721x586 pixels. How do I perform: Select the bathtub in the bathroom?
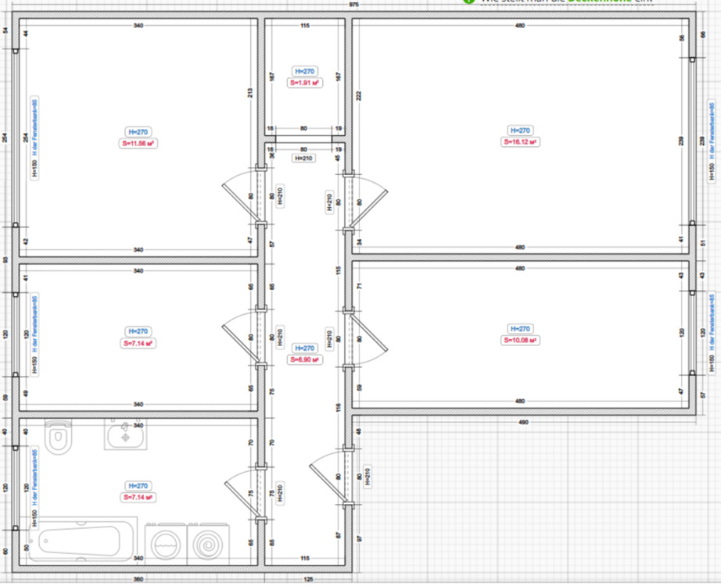pyautogui.click(x=80, y=541)
